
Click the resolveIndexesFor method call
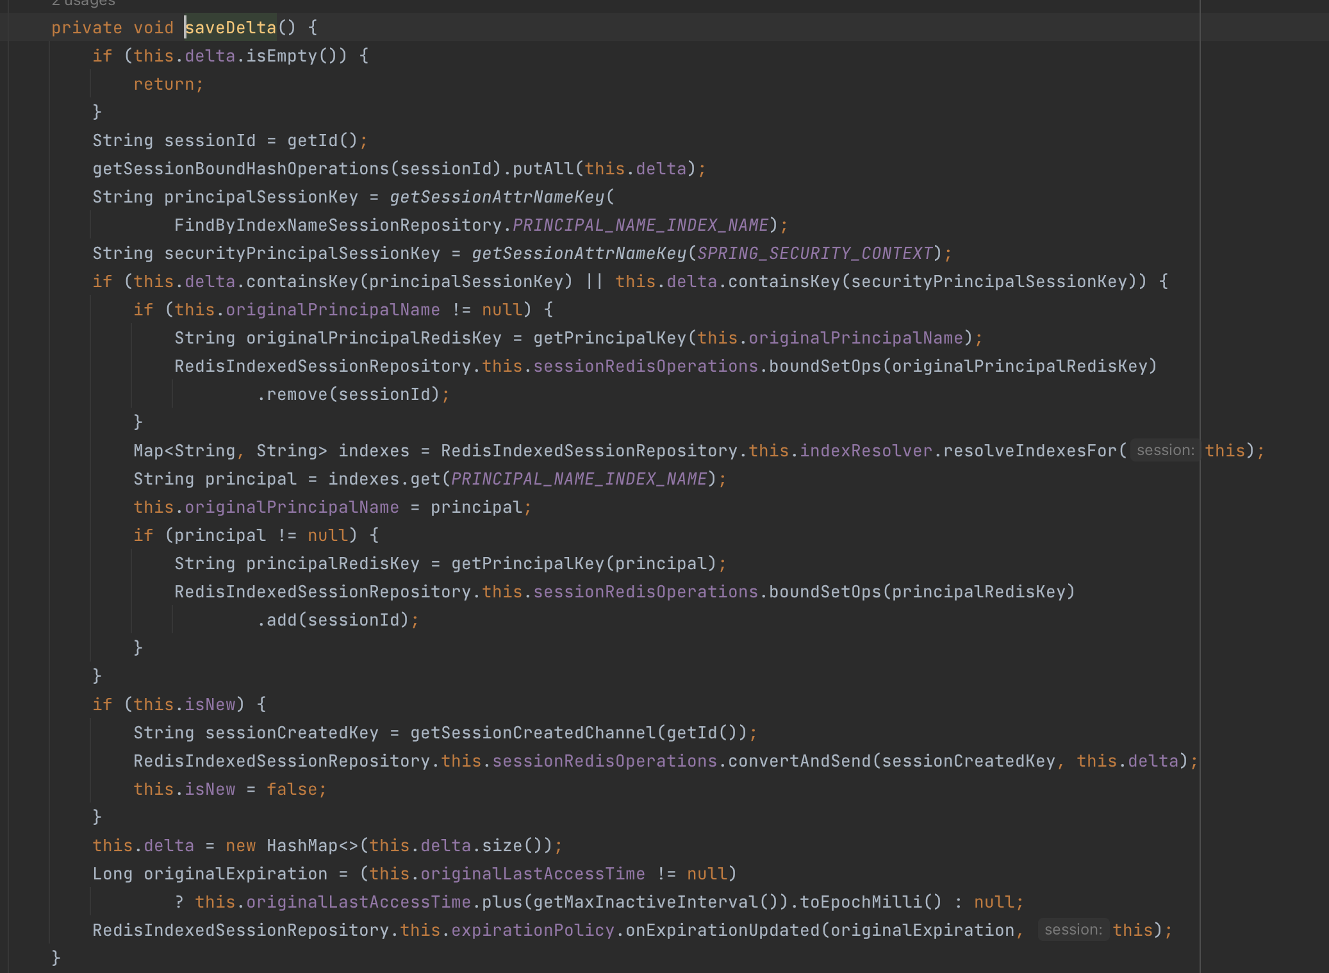pos(1030,451)
